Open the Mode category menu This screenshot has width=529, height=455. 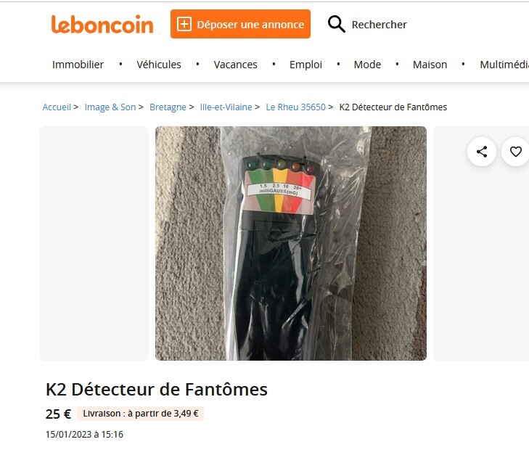click(x=367, y=65)
